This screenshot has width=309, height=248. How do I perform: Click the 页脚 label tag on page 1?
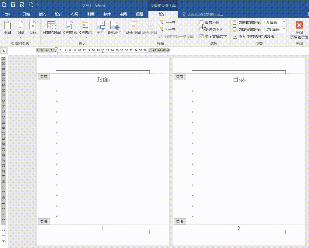[44, 222]
